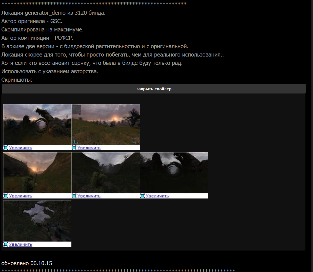Click the 'обновлено 06.10.15' text
This screenshot has width=313, height=272.
pyautogui.click(x=27, y=263)
